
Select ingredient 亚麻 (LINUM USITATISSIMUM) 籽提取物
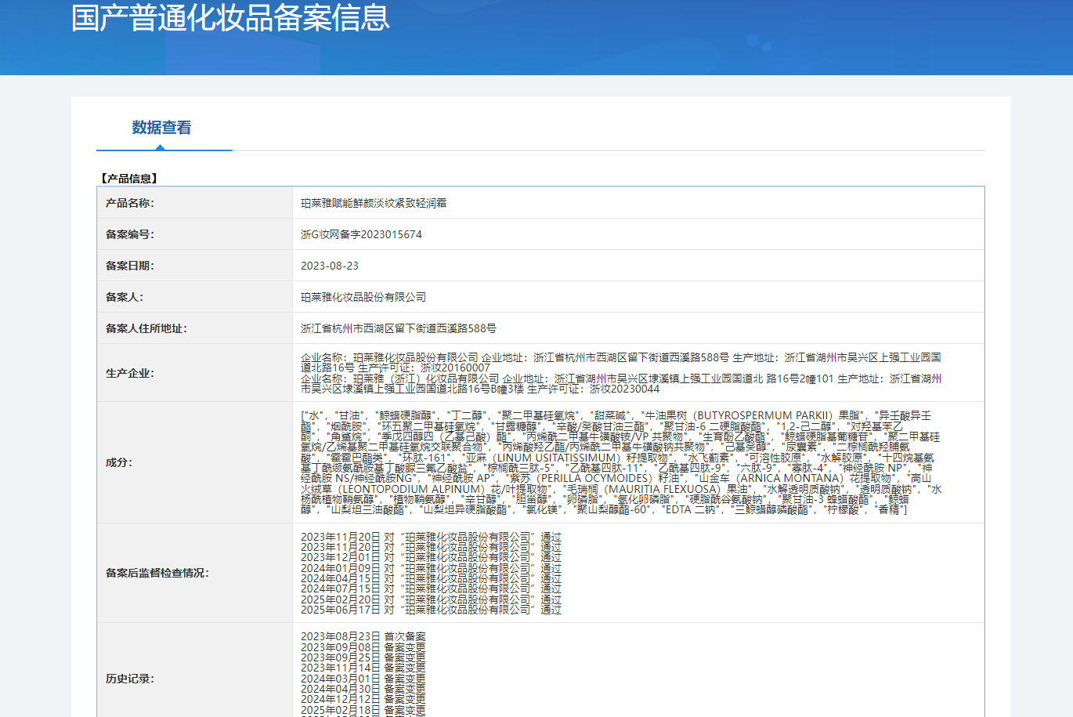pos(568,458)
